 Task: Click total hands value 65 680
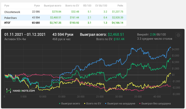coord(36,23)
